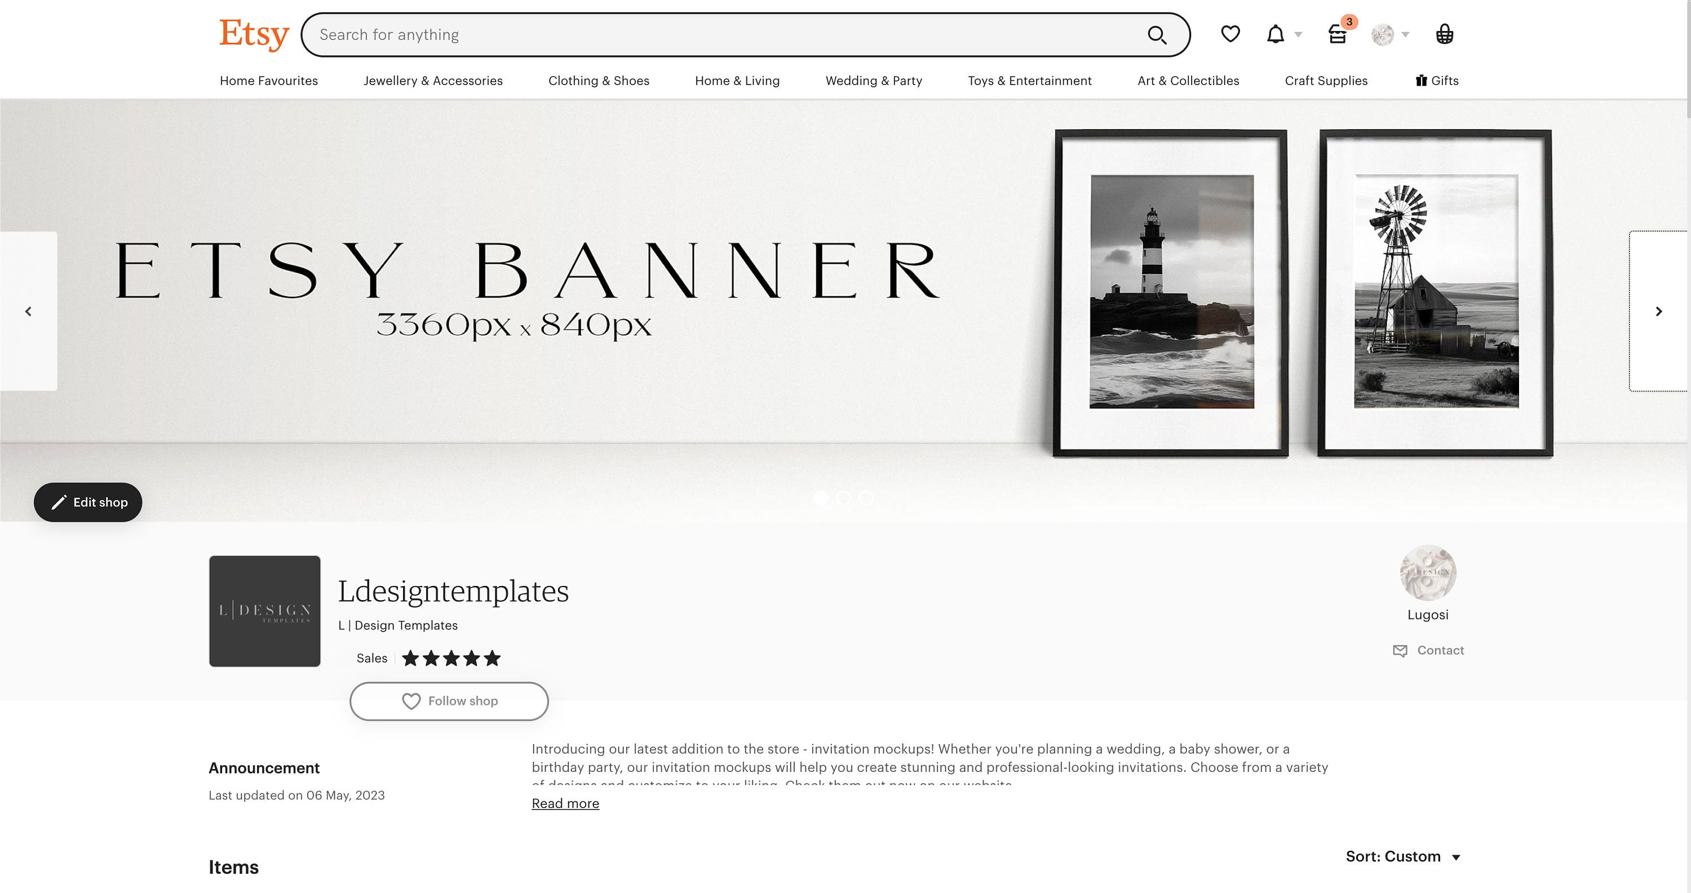The image size is (1691, 893).
Task: Click the pencil icon on Edit shop
Action: 60,501
